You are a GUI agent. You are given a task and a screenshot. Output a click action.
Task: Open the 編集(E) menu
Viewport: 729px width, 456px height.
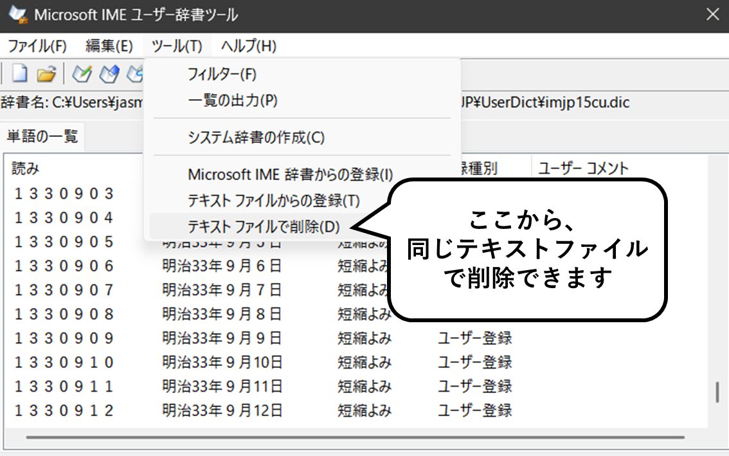109,46
